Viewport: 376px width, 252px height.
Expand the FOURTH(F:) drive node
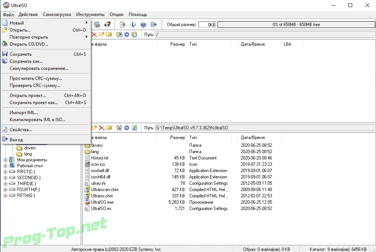click(x=5, y=190)
